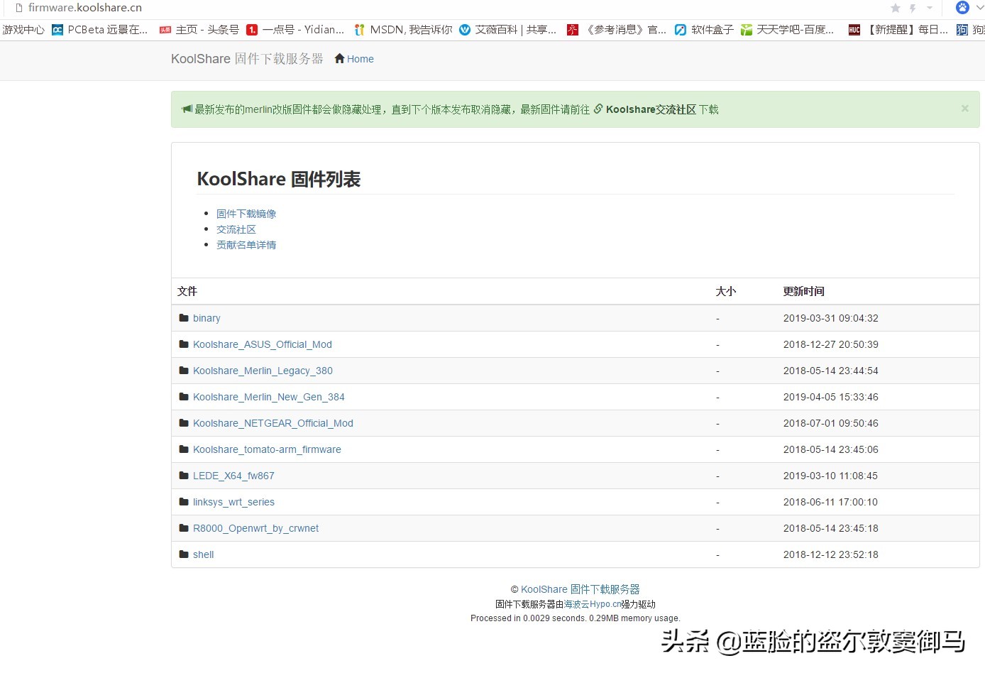Click the folder icon for Koolshare_Merlin_Legacy_380
Viewport: 985px width, 673px height.
click(x=184, y=371)
